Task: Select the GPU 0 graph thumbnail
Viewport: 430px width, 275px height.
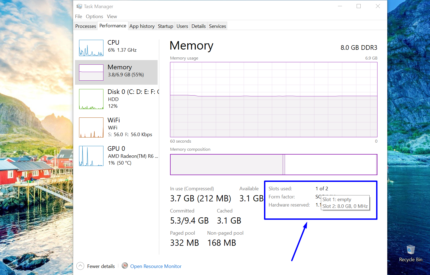Action: [91, 156]
